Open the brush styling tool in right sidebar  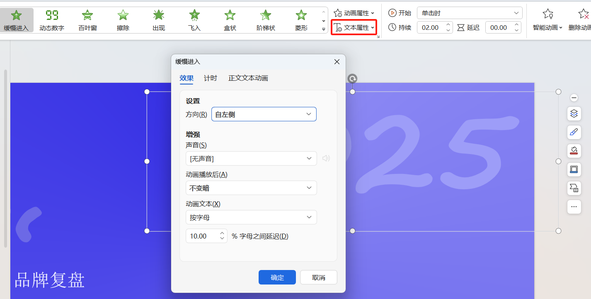coord(574,132)
